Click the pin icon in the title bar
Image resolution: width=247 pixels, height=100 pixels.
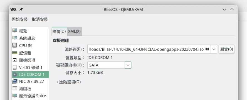[21, 9]
